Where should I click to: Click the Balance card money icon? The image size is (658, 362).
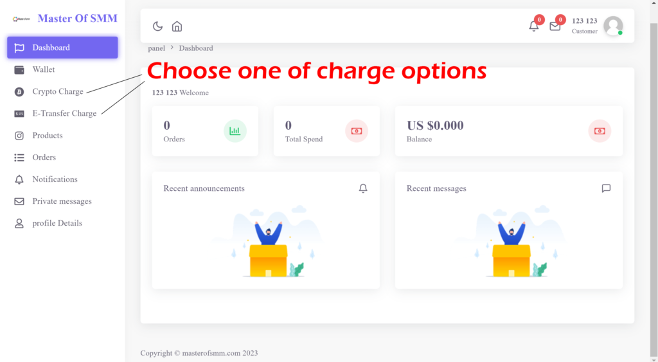pos(600,131)
